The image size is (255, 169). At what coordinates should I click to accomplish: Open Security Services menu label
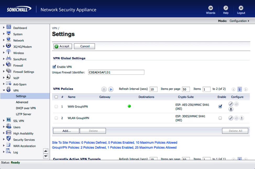click(x=24, y=140)
